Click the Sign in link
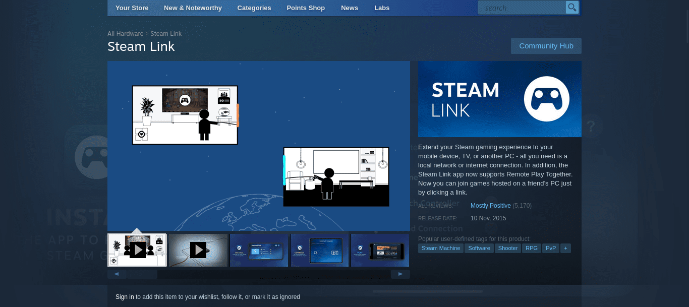The height and width of the screenshot is (307, 689). [125, 297]
